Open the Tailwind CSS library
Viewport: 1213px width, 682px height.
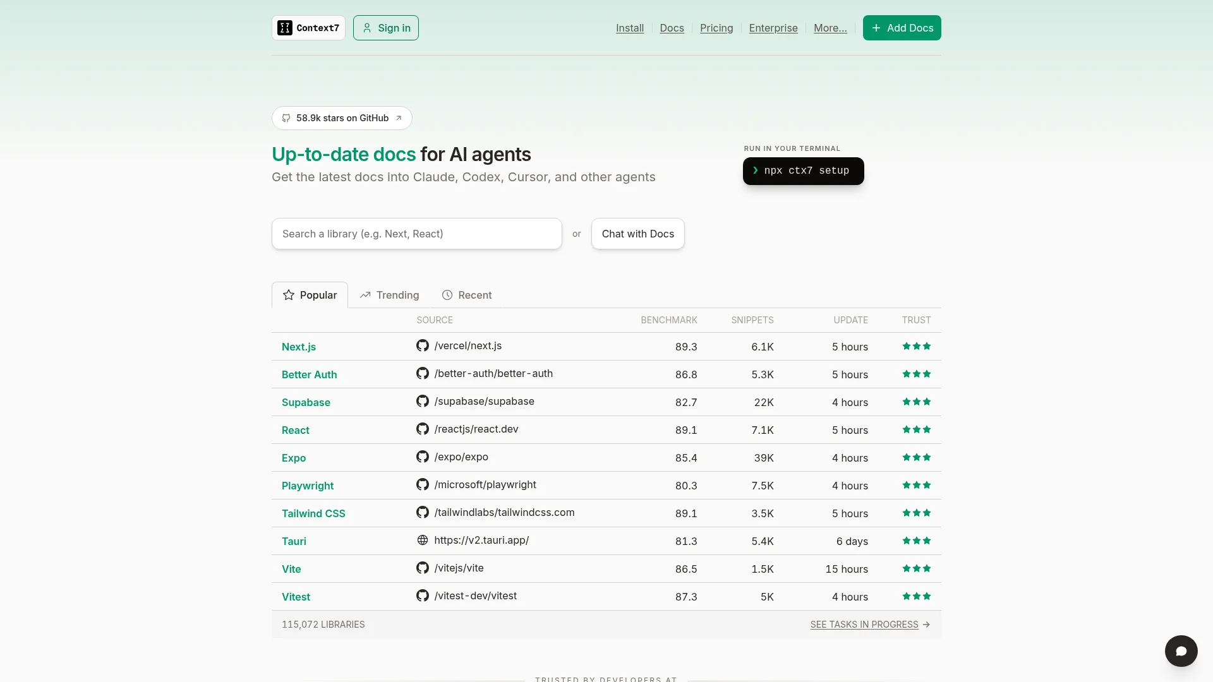(x=313, y=513)
